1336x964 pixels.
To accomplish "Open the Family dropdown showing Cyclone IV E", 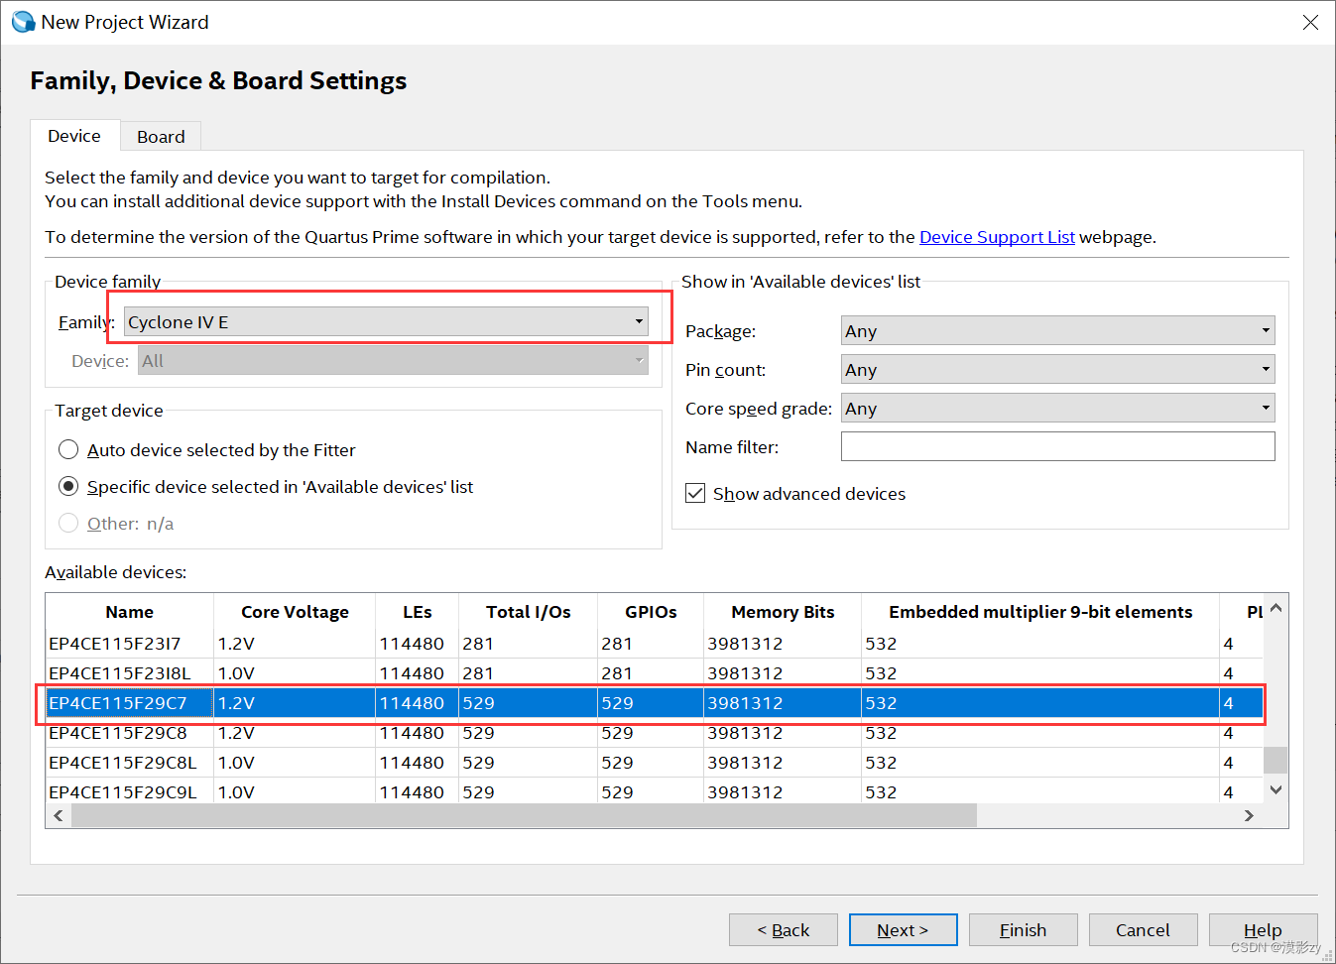I will [x=387, y=321].
